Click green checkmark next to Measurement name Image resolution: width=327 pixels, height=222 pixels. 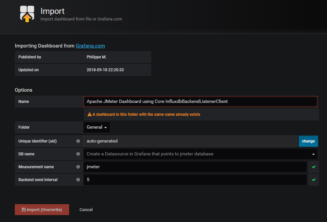tap(313, 167)
